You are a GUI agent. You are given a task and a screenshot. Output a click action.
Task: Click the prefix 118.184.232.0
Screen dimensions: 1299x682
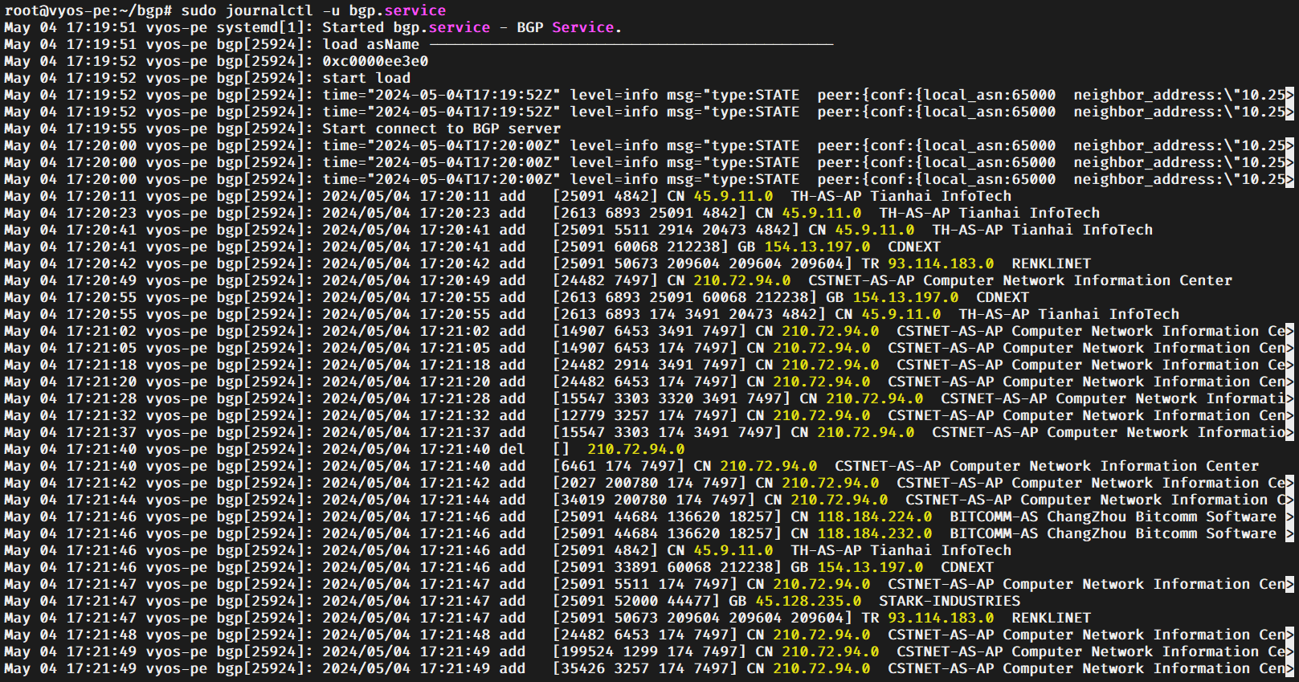(875, 533)
